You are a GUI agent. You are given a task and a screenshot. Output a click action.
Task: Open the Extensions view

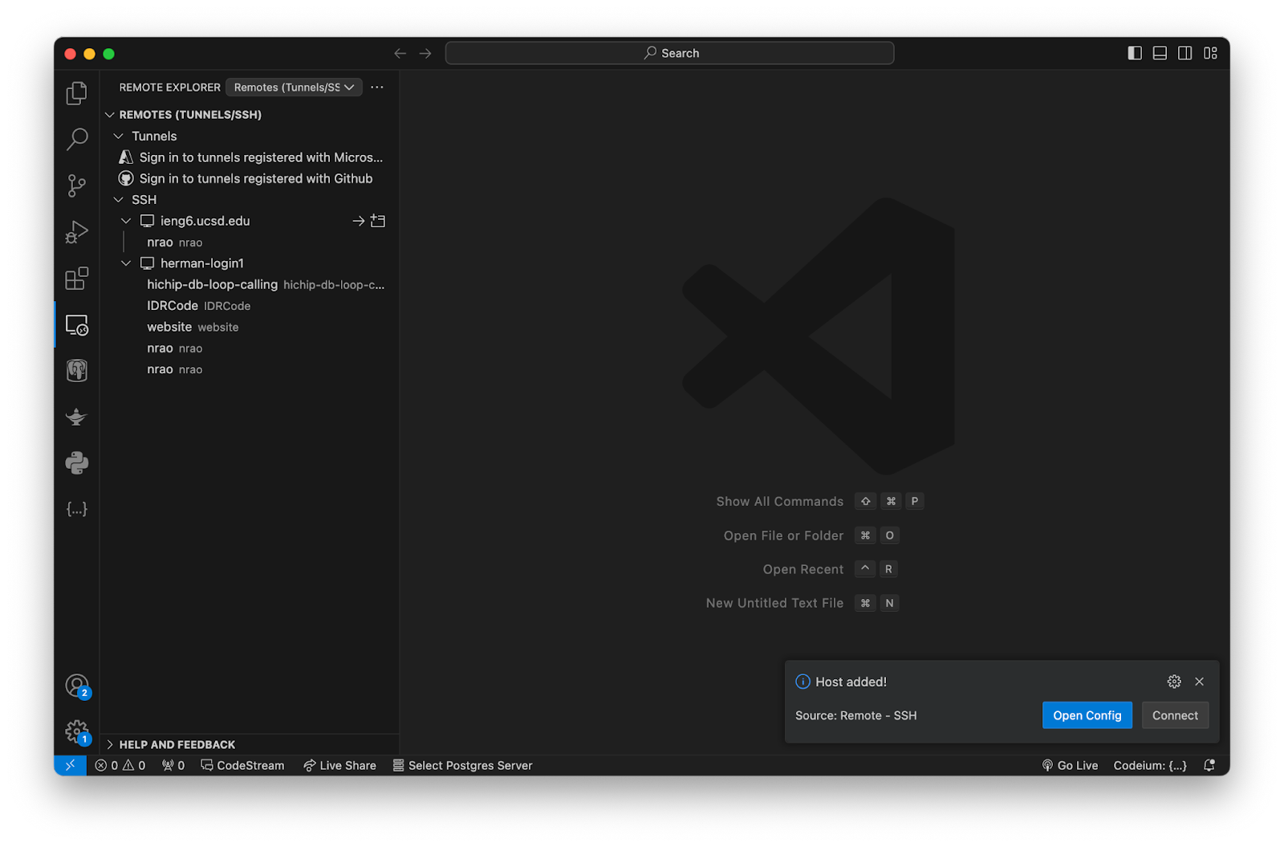76,279
